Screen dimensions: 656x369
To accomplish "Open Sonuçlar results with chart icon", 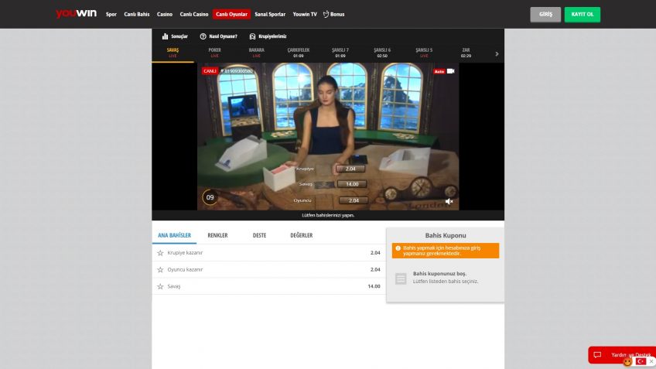I will [175, 36].
